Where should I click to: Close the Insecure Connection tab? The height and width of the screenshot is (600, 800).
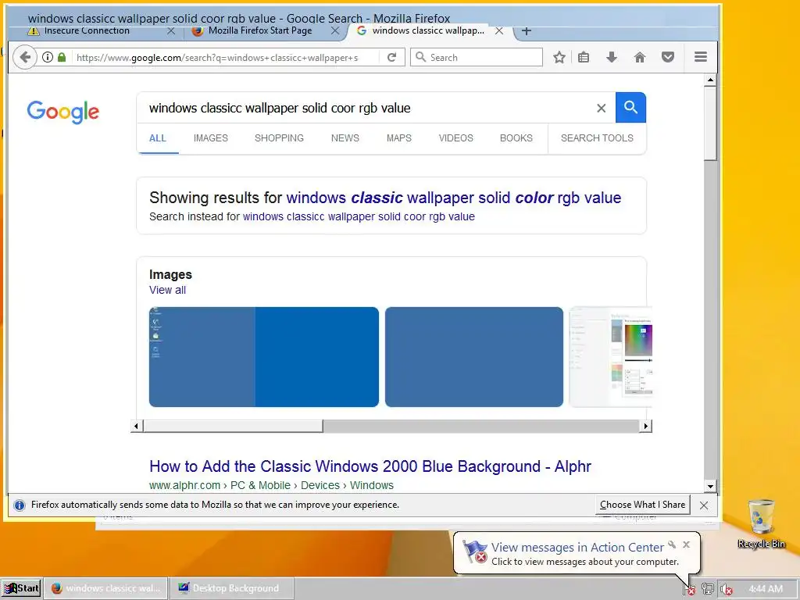[171, 31]
